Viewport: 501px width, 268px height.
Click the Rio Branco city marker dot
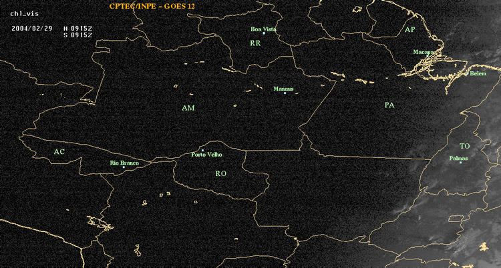pyautogui.click(x=124, y=167)
